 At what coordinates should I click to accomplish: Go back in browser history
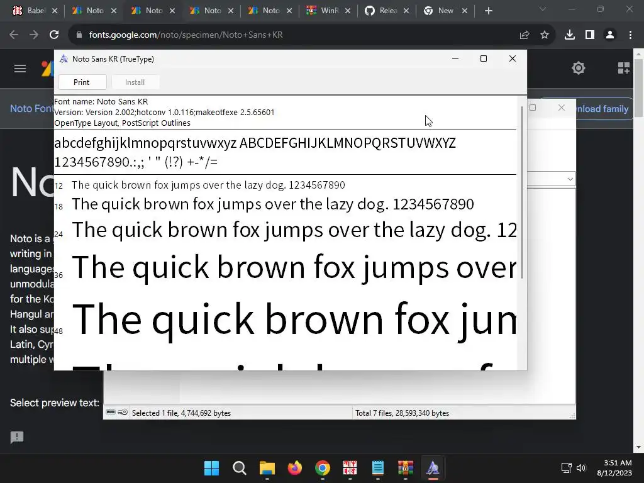[x=14, y=35]
